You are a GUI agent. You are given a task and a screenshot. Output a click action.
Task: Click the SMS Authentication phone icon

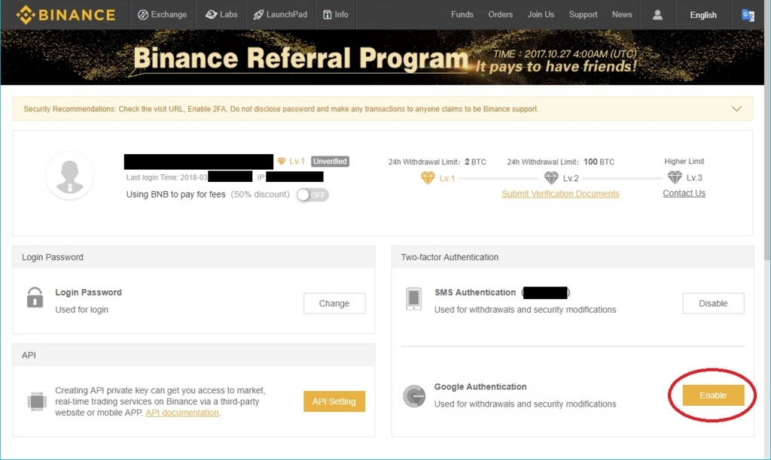point(414,298)
